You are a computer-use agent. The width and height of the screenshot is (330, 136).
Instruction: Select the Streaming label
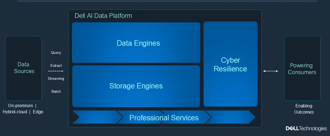click(x=56, y=79)
